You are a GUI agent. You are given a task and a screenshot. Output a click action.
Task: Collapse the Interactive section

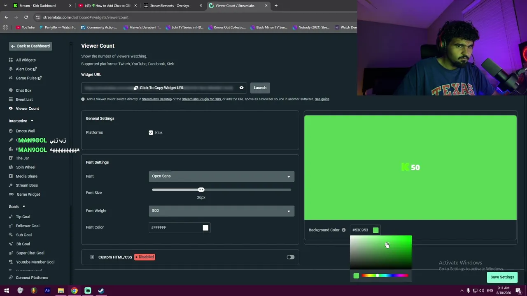32,121
